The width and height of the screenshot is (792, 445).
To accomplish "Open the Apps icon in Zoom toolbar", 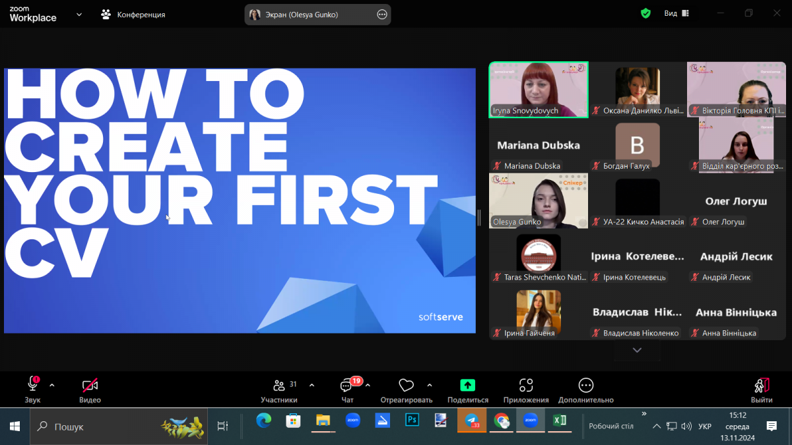I will pyautogui.click(x=525, y=386).
